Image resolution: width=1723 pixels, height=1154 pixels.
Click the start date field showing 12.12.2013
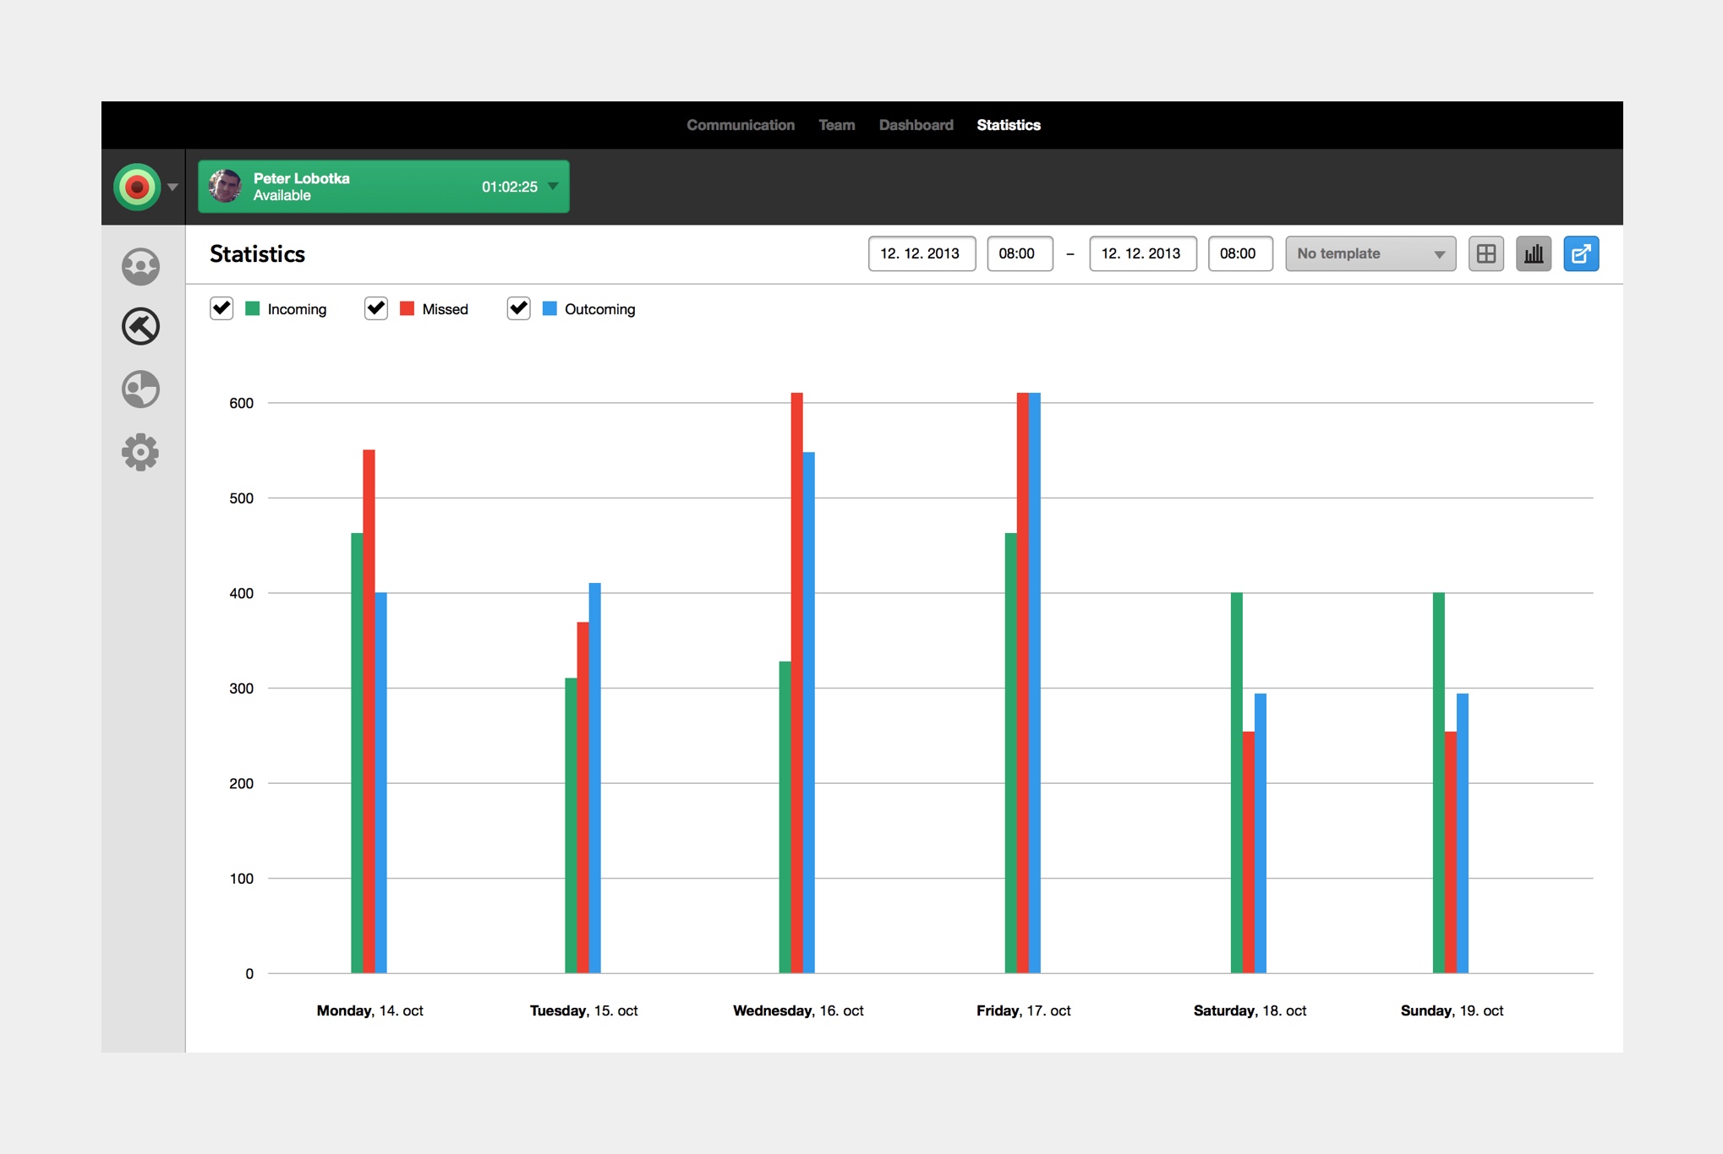click(x=921, y=253)
